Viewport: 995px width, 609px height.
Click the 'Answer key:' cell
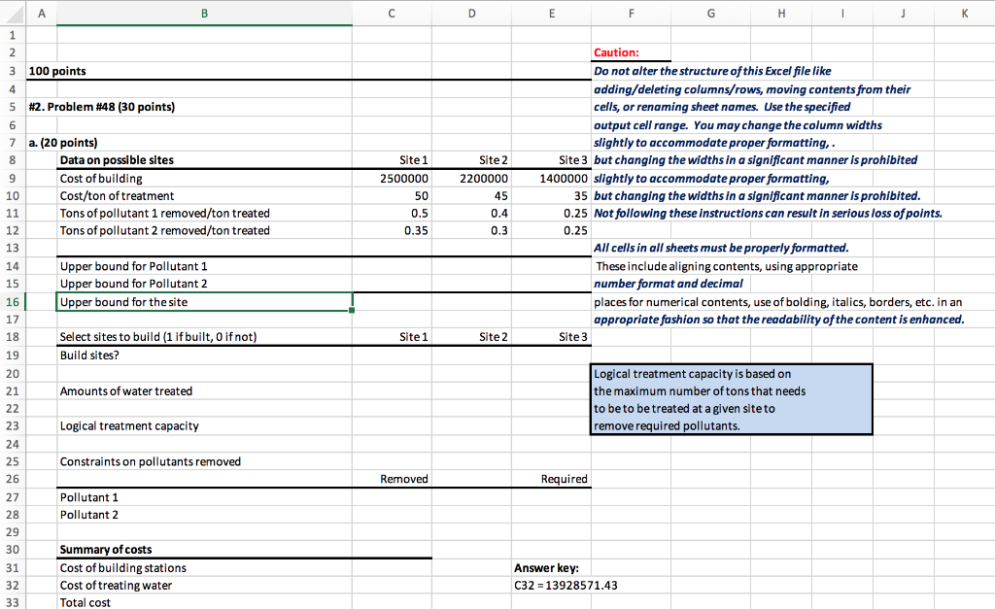click(x=552, y=568)
